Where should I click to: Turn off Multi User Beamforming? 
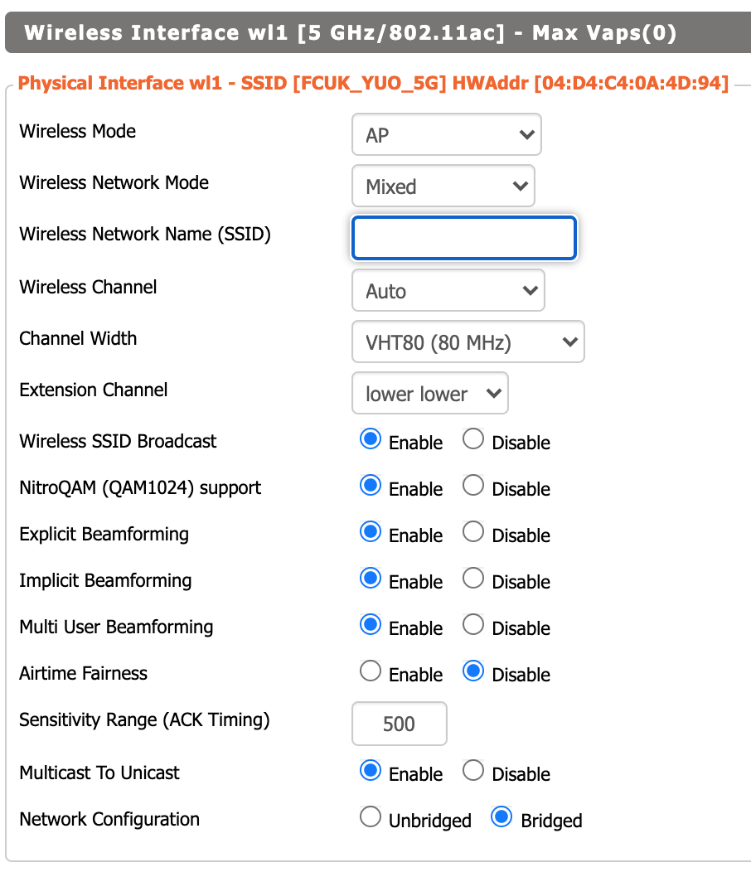[x=473, y=626]
